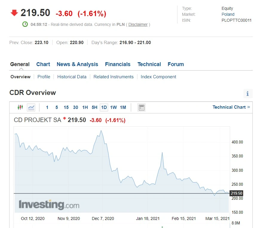Screen dimensions: 256x228
Task: Click the Jan 18, 2021 date label
Action: click(x=148, y=218)
